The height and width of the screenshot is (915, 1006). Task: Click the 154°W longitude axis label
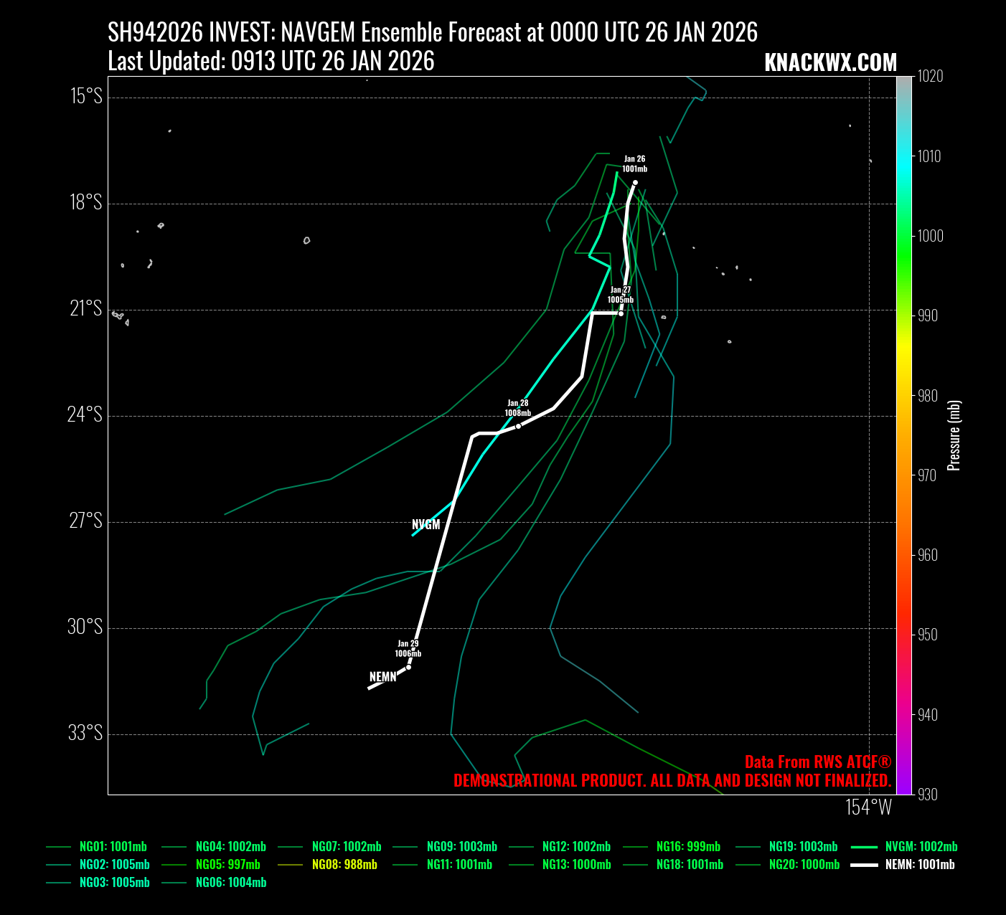(x=868, y=807)
